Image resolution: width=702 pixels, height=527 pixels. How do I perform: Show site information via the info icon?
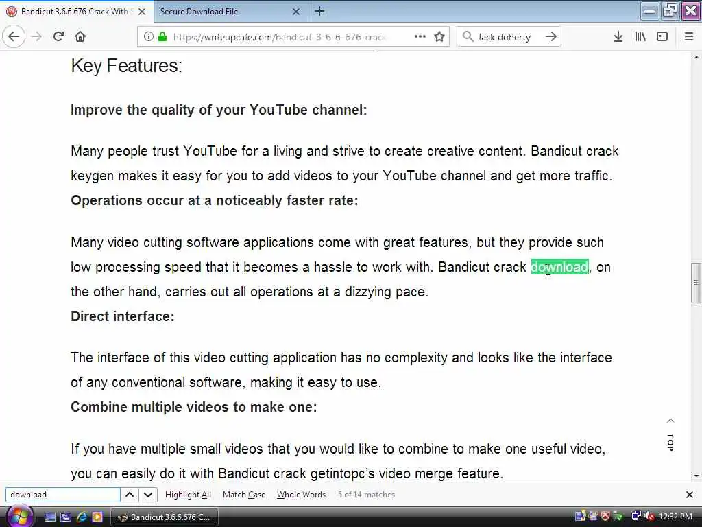[149, 37]
